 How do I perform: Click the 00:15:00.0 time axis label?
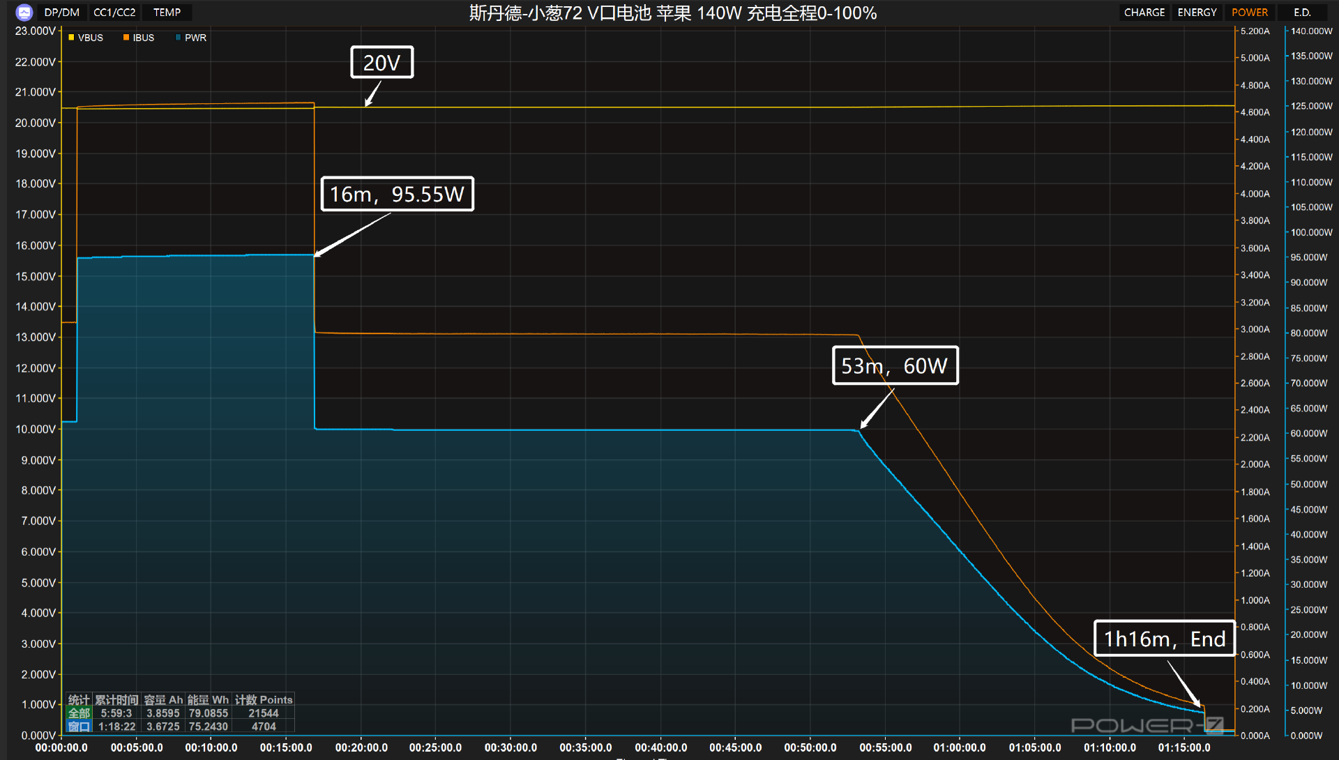(x=286, y=747)
